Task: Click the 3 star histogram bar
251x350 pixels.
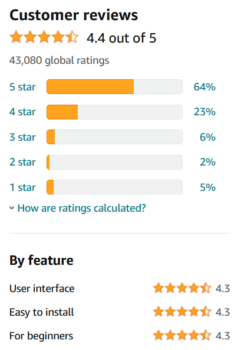Action: 114,137
